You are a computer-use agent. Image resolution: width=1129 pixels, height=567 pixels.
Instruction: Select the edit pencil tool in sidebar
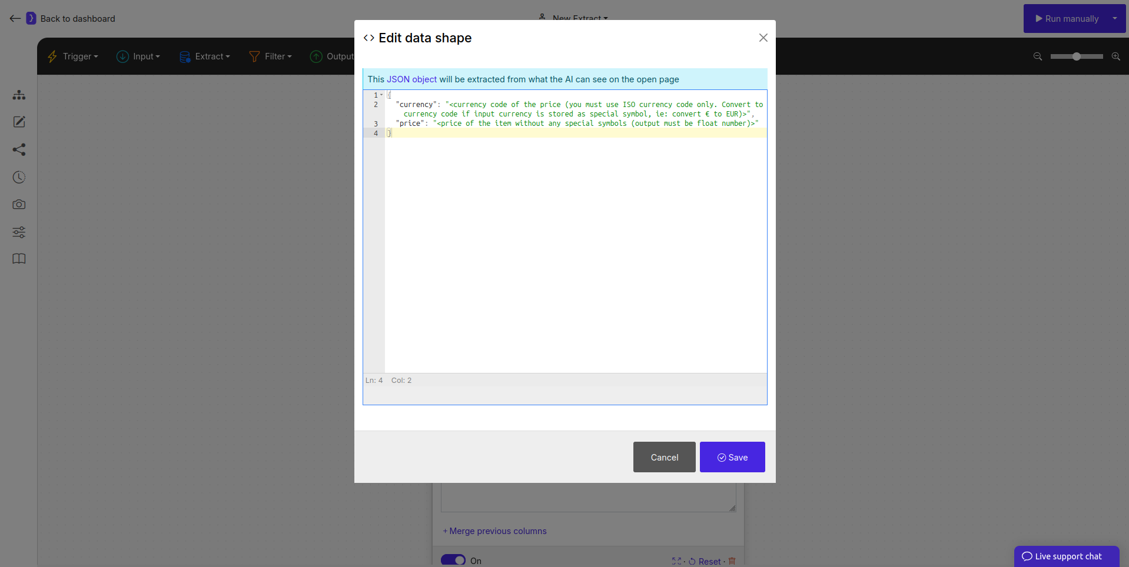point(19,122)
